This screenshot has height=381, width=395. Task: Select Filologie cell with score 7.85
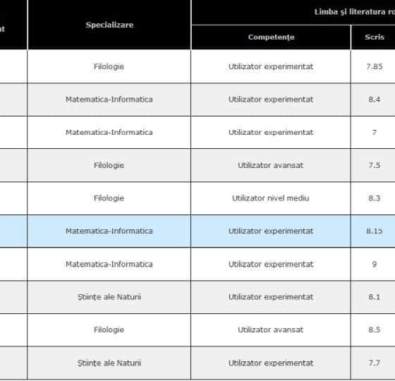pyautogui.click(x=109, y=66)
